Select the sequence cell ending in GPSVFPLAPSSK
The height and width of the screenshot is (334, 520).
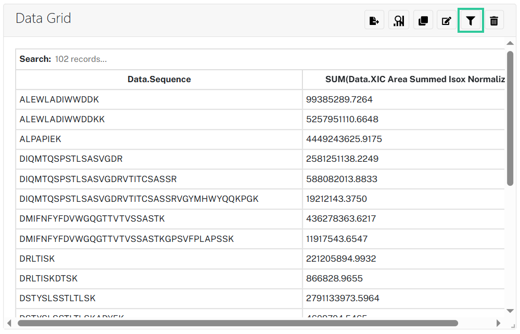159,239
